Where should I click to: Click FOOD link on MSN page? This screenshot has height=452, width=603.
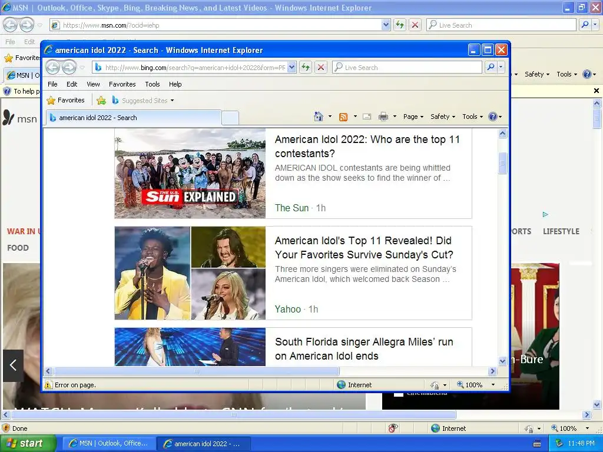(18, 248)
